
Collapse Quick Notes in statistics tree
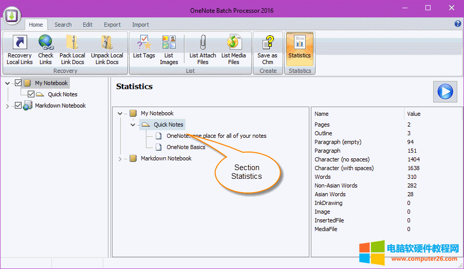133,125
